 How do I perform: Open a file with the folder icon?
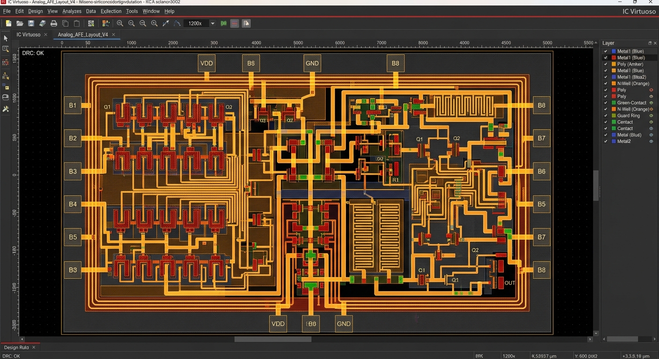[x=20, y=23]
